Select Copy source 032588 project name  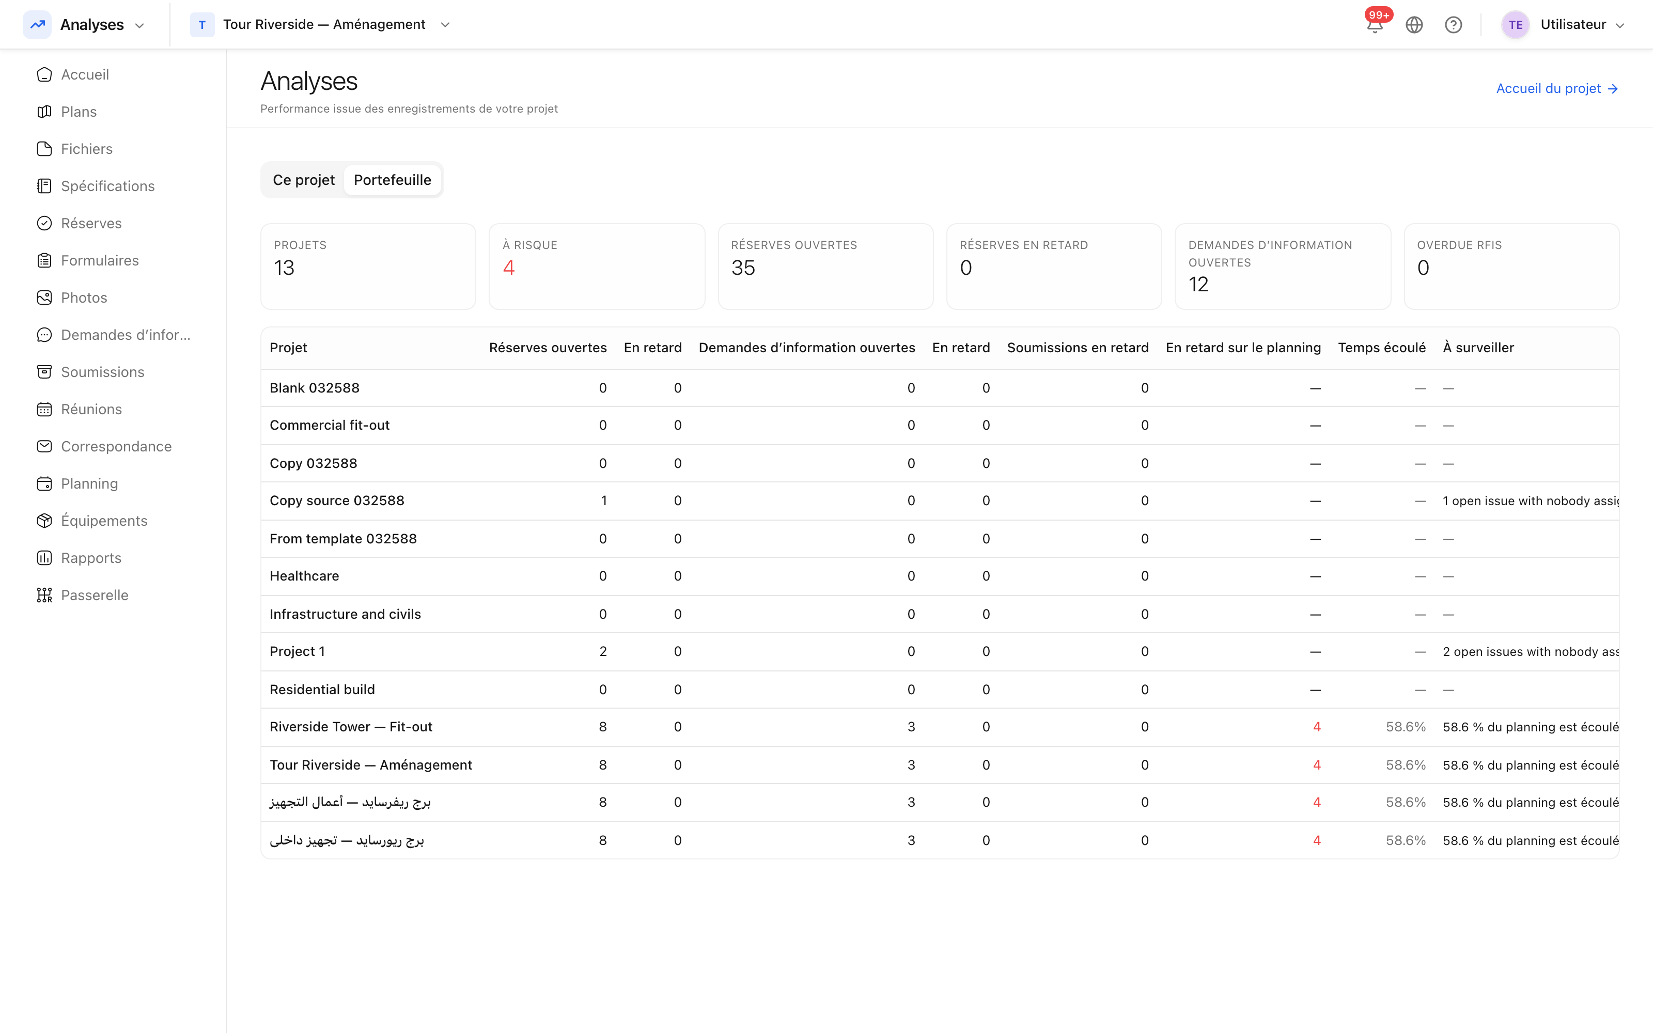coord(337,501)
